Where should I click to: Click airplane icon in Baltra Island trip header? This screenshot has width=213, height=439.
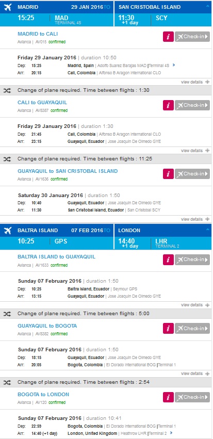(8, 231)
